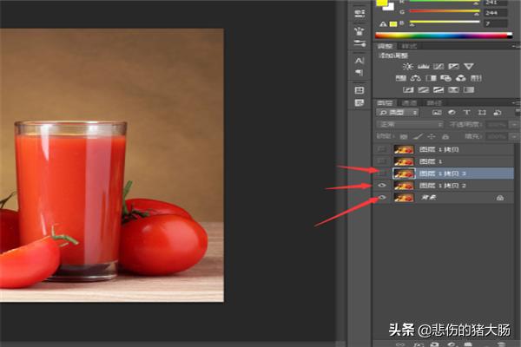Show the '图层 1 拷贝 3' layer visibility box
521x347 pixels.
click(382, 173)
